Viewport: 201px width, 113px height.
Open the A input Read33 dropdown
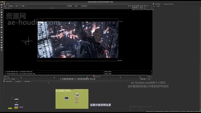(70, 6)
